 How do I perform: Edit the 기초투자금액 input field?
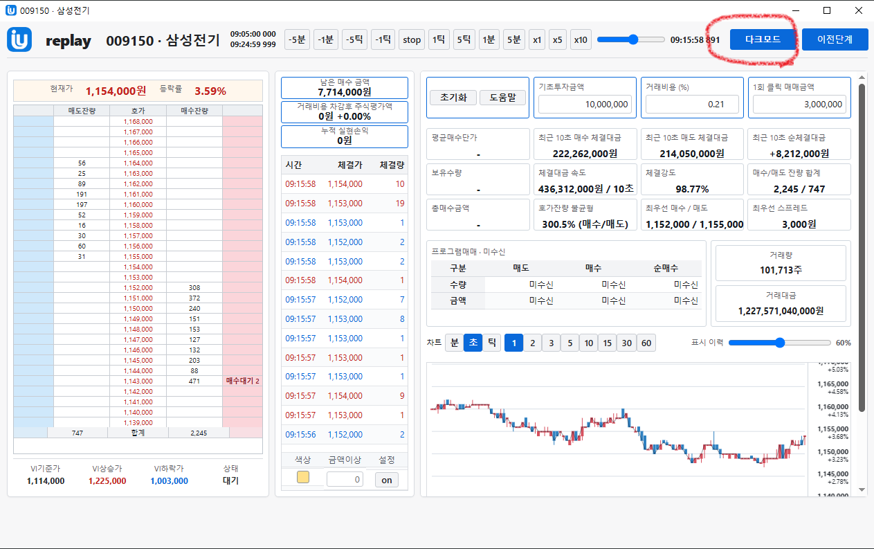click(585, 105)
